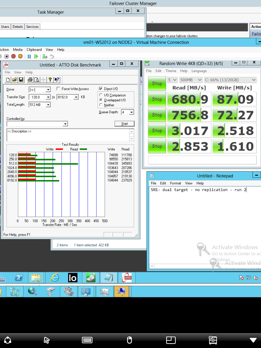Click the orange Save state power icon
This screenshot has height=348, width=261.
tap(20, 56)
